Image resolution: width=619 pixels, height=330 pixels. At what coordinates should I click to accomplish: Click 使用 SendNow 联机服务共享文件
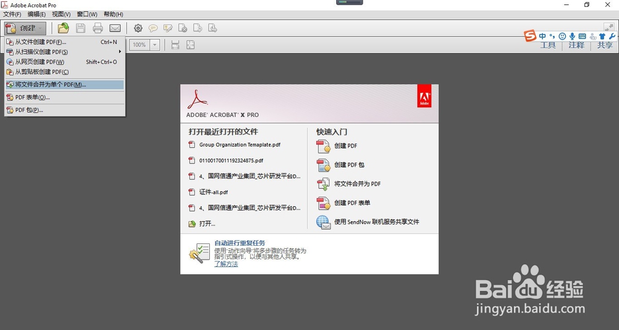click(376, 222)
